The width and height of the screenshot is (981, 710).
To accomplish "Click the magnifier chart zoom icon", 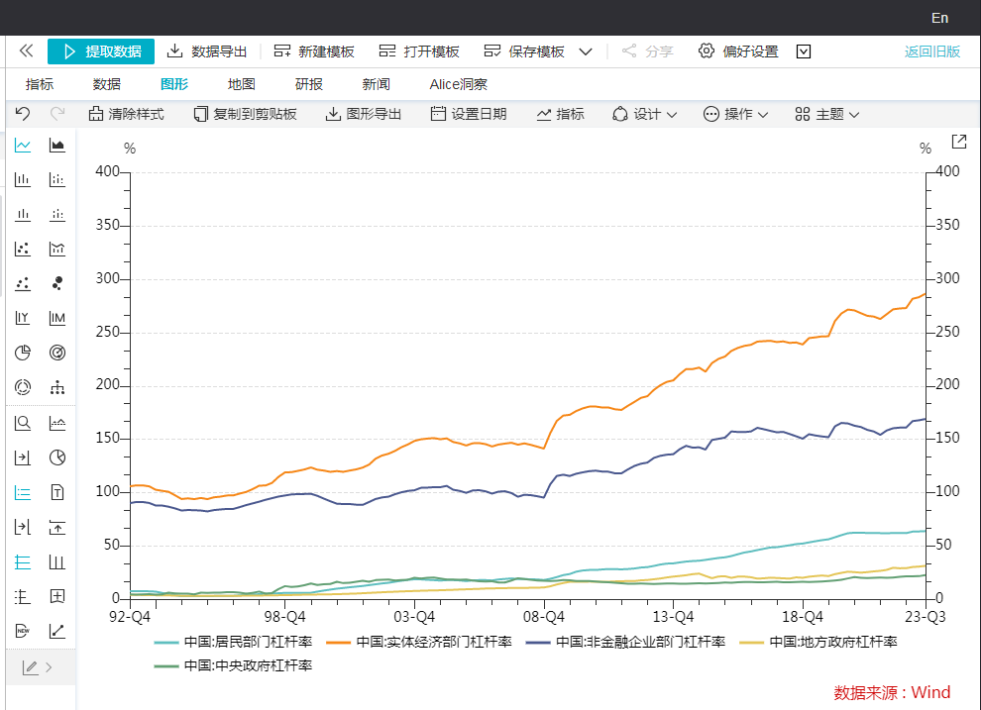I will tap(23, 423).
